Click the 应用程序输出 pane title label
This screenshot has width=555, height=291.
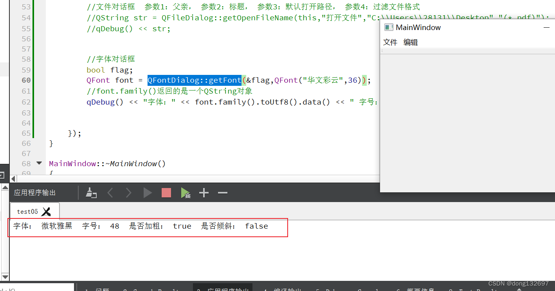point(35,193)
